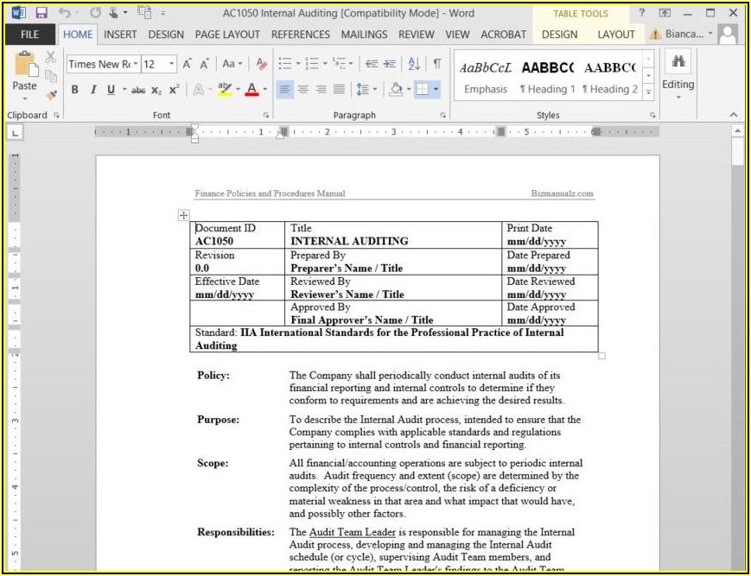Screen dimensions: 751x576
Task: Open the Page Layout tab
Action: pyautogui.click(x=227, y=35)
